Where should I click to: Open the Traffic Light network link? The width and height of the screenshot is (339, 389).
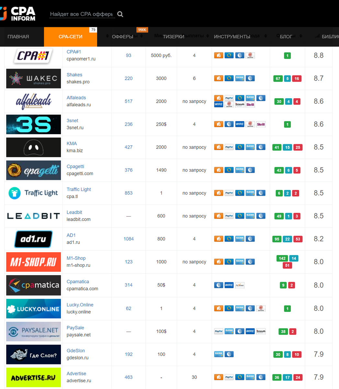pyautogui.click(x=79, y=189)
